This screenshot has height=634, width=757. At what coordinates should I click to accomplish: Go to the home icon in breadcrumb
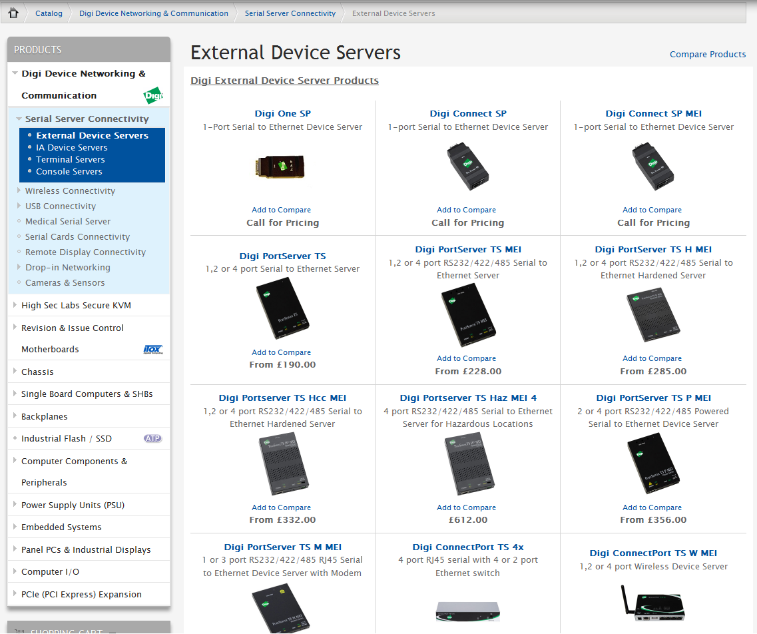[x=13, y=13]
